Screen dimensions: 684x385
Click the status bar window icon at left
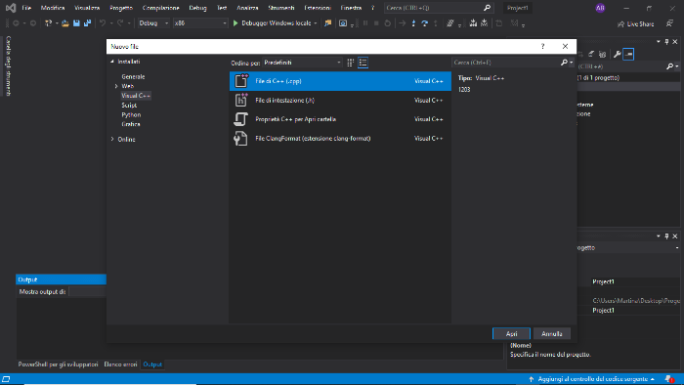coord(6,379)
